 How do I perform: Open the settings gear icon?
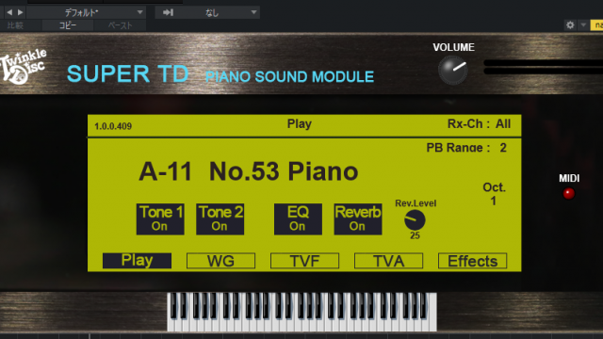[570, 25]
